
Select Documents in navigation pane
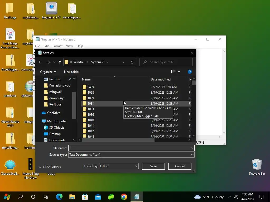pyautogui.click(x=57, y=140)
